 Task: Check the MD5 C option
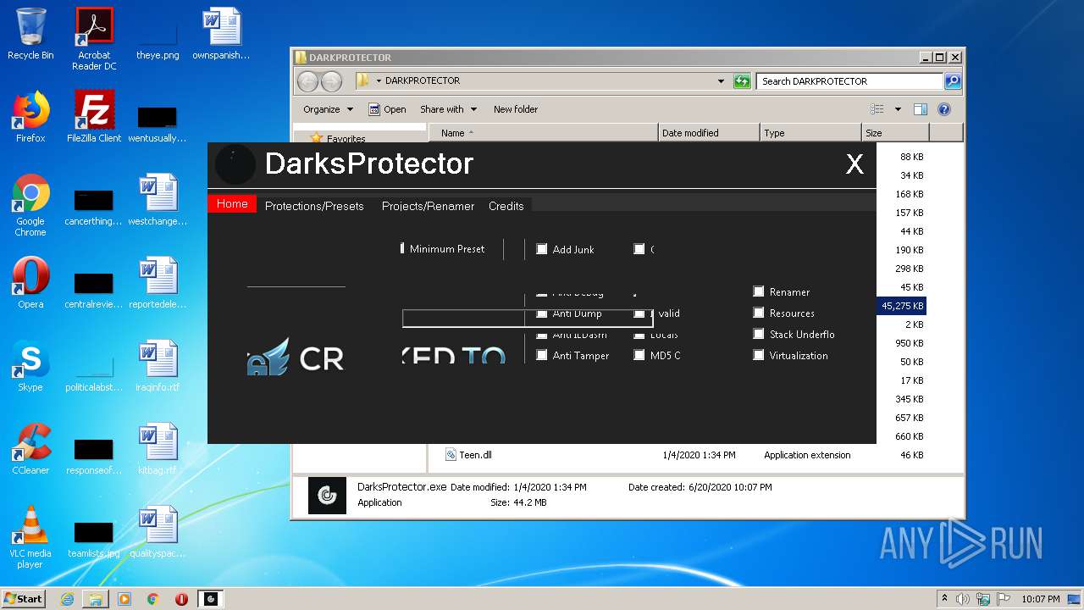coord(639,356)
